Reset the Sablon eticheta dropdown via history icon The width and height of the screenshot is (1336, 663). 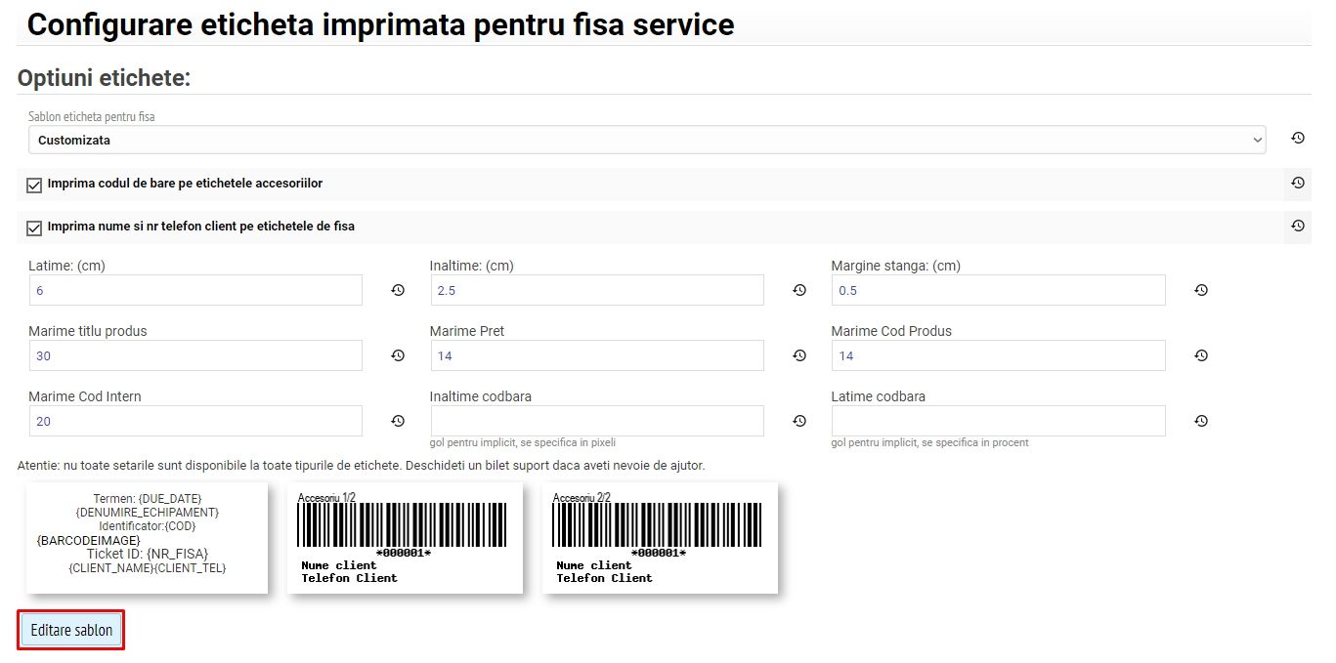pos(1298,139)
